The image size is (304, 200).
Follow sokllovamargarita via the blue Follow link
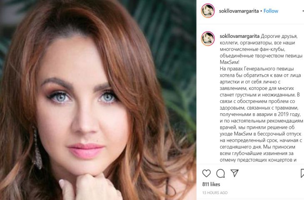(x=271, y=11)
